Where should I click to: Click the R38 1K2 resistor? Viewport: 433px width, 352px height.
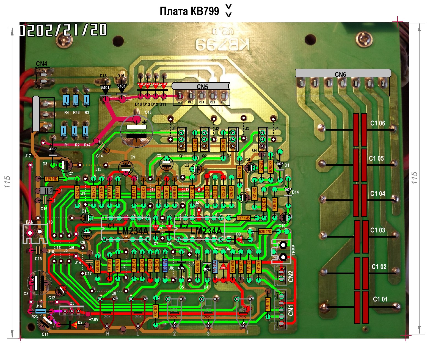(x=156, y=311)
